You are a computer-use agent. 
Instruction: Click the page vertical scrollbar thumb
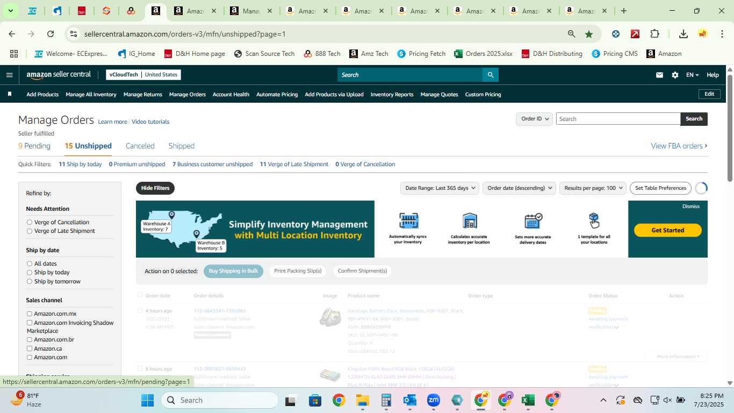730,128
